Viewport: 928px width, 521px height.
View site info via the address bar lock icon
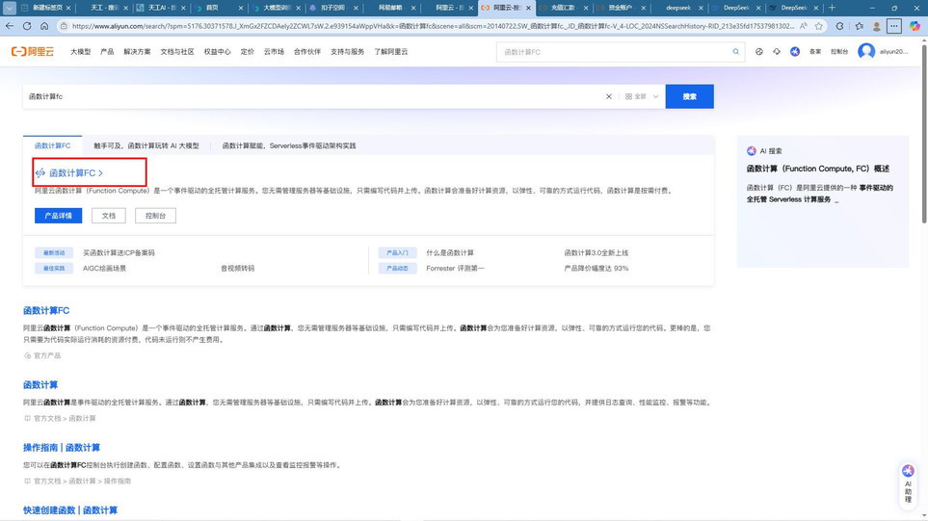point(64,26)
